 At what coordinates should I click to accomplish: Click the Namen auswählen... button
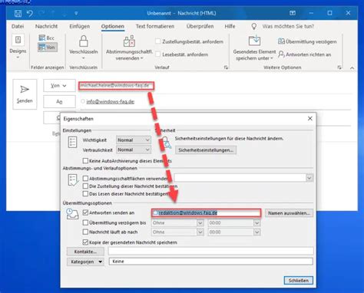289,213
